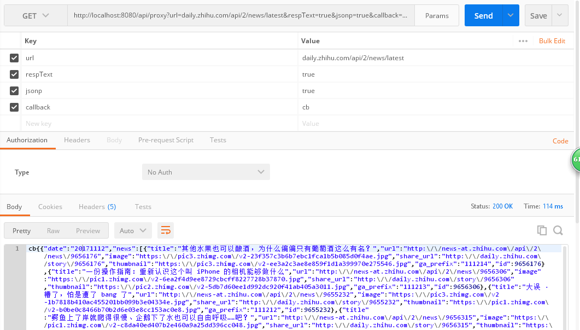
Task: Expand the Send button dropdown arrow
Action: (x=511, y=16)
